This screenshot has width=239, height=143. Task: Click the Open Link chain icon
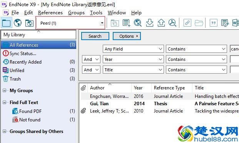(187, 23)
